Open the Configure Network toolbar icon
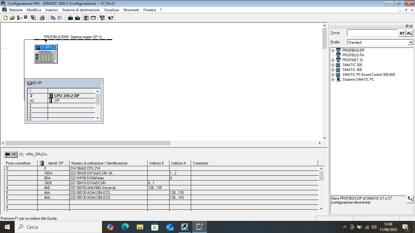The height and width of the screenshot is (233, 415). [102, 18]
